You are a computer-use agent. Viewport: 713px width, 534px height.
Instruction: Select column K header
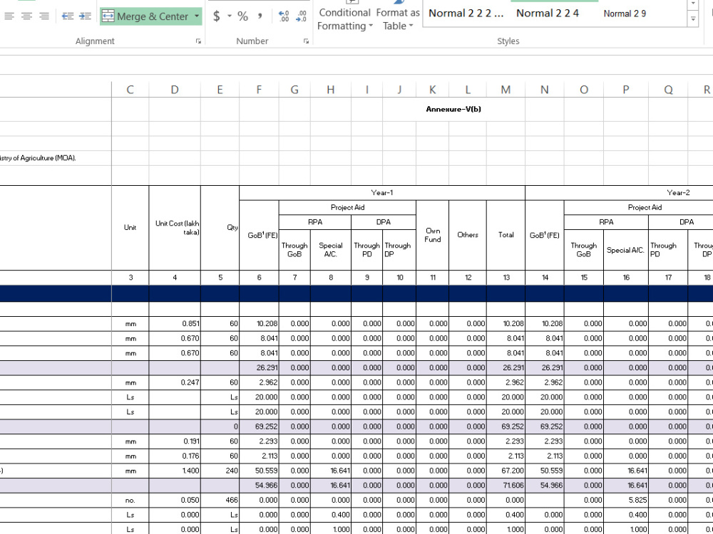(x=433, y=90)
